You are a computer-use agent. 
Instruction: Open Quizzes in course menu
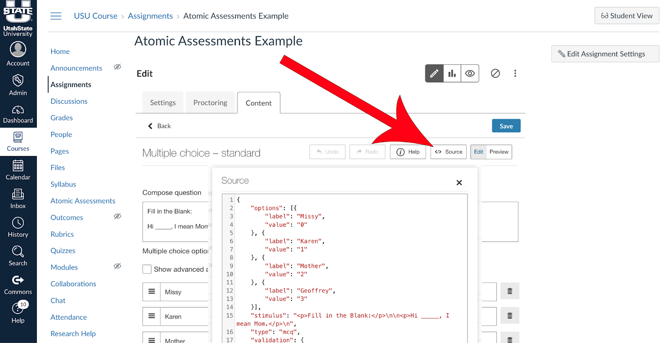coord(63,251)
